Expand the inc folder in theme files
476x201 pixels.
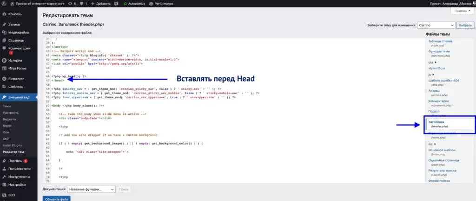tap(432, 144)
